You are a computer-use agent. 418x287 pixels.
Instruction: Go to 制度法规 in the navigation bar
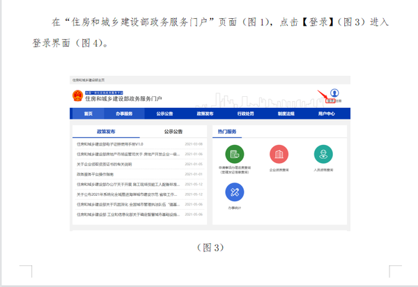286,114
